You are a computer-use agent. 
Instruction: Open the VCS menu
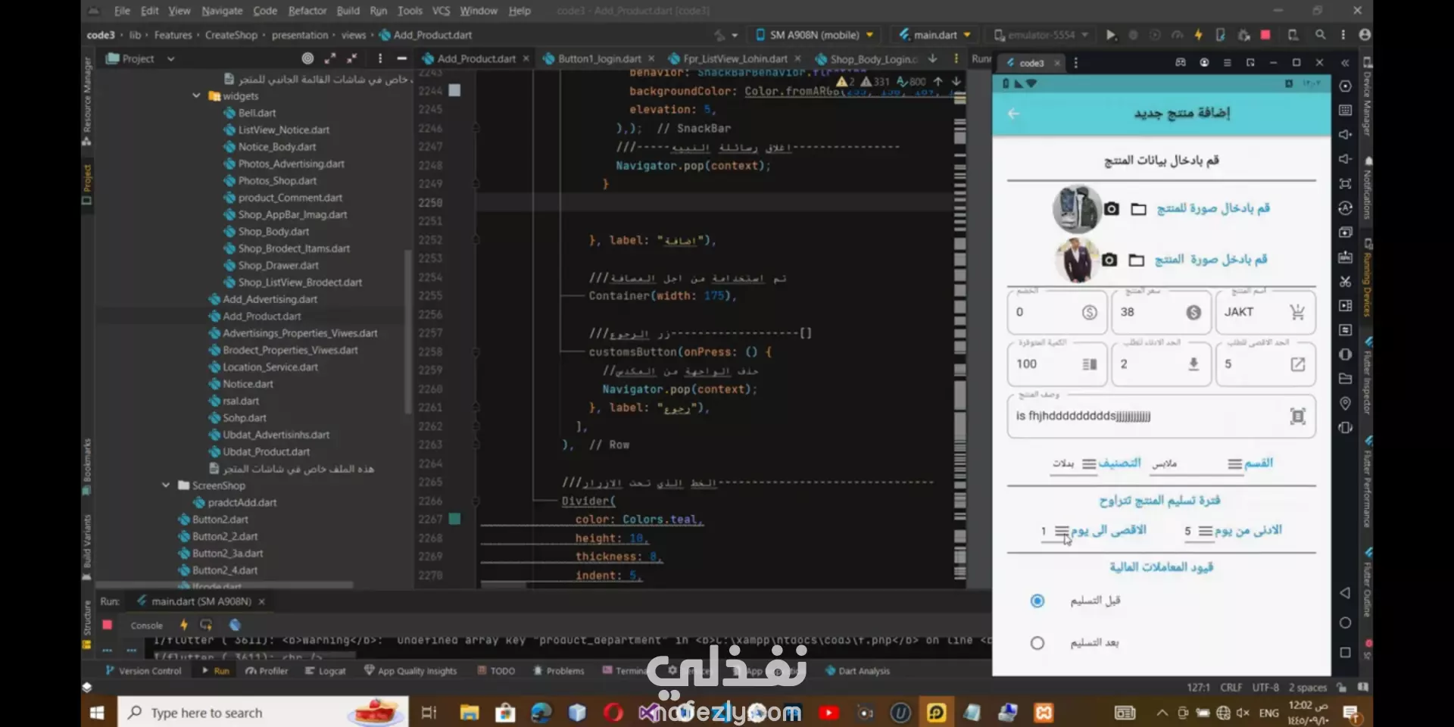point(441,11)
